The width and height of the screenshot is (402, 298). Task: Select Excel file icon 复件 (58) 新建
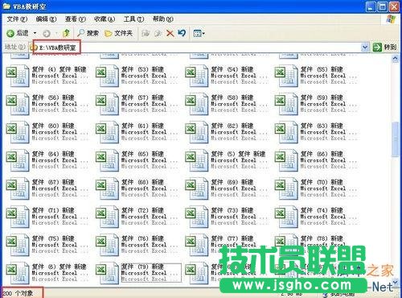tap(197, 104)
